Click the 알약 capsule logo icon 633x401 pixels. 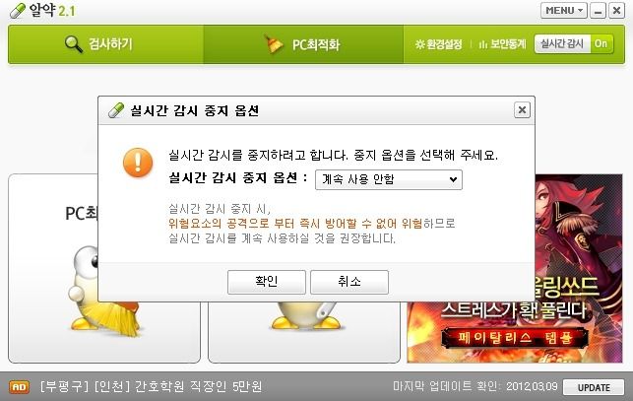click(18, 11)
